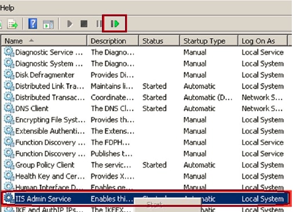Screen dimensions: 293x212
Task: Choose Start from the context menu
Action: coord(155,204)
